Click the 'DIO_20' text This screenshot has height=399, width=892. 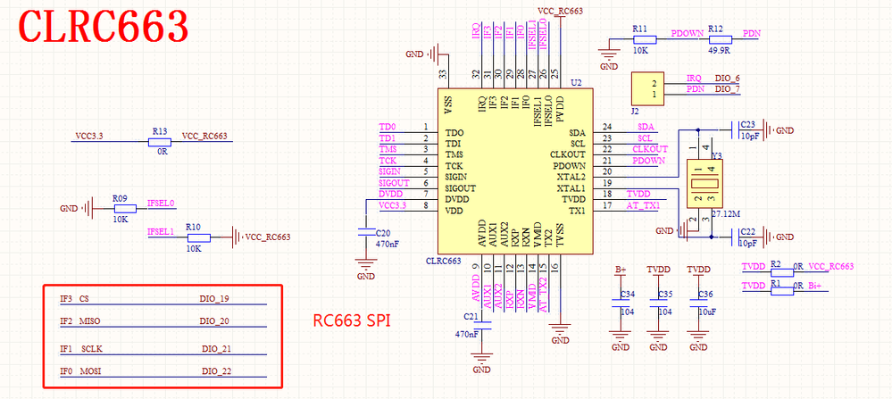click(214, 321)
